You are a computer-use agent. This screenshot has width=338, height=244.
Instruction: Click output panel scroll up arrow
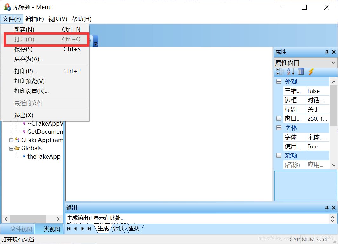(x=332, y=217)
